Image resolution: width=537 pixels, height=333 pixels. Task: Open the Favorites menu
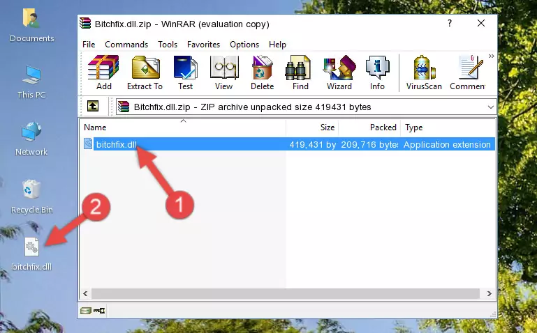click(203, 45)
